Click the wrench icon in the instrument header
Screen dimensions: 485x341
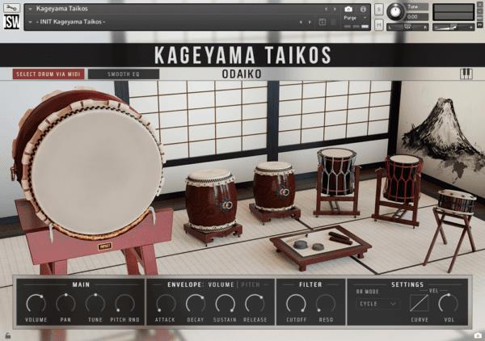tap(13, 8)
